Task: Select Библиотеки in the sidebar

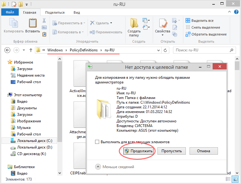Action: [x=21, y=167]
